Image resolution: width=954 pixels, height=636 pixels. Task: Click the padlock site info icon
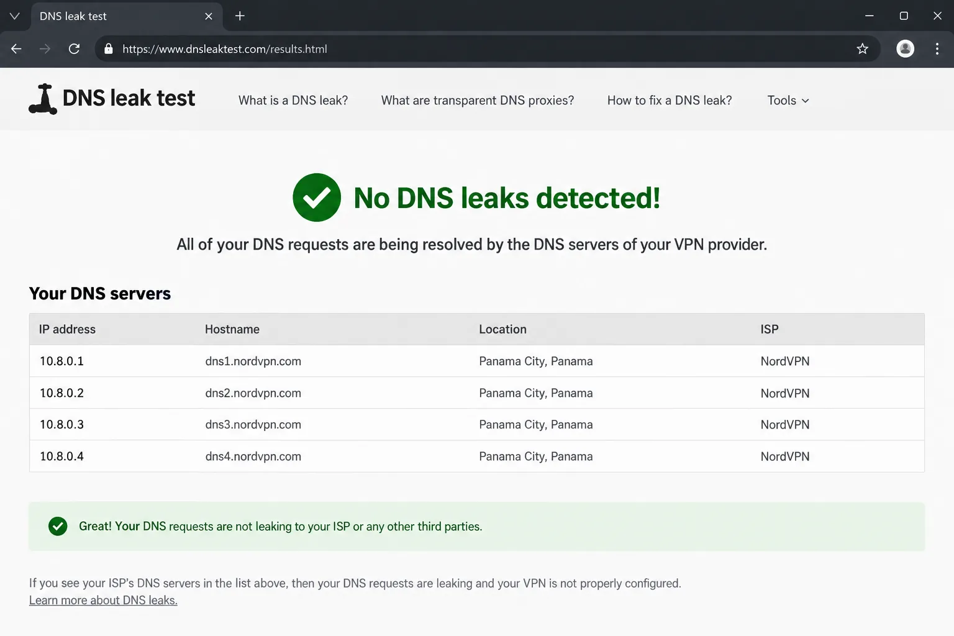[x=109, y=49]
